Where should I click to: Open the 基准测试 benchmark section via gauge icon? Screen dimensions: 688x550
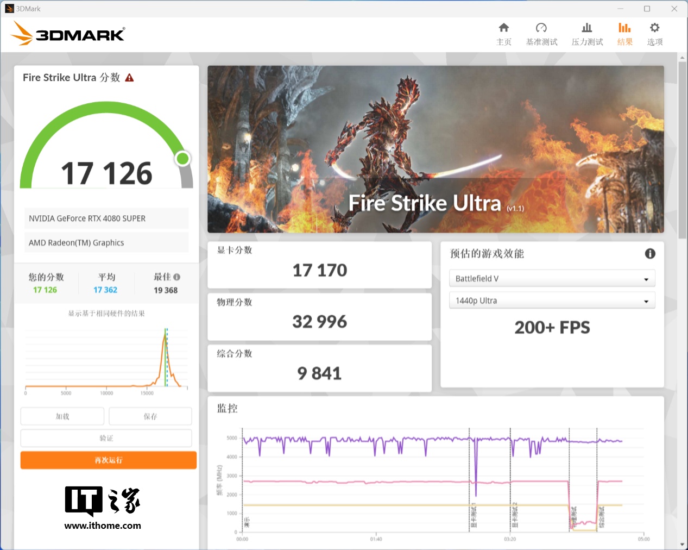[541, 34]
